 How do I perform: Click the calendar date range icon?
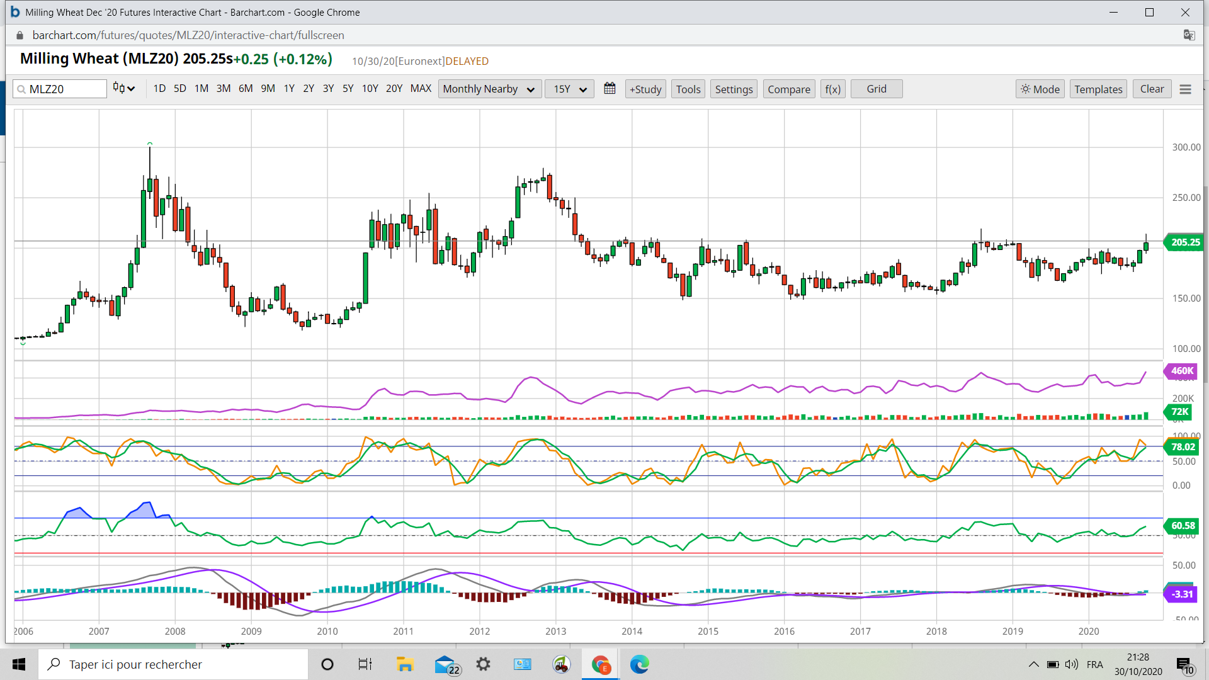tap(610, 89)
